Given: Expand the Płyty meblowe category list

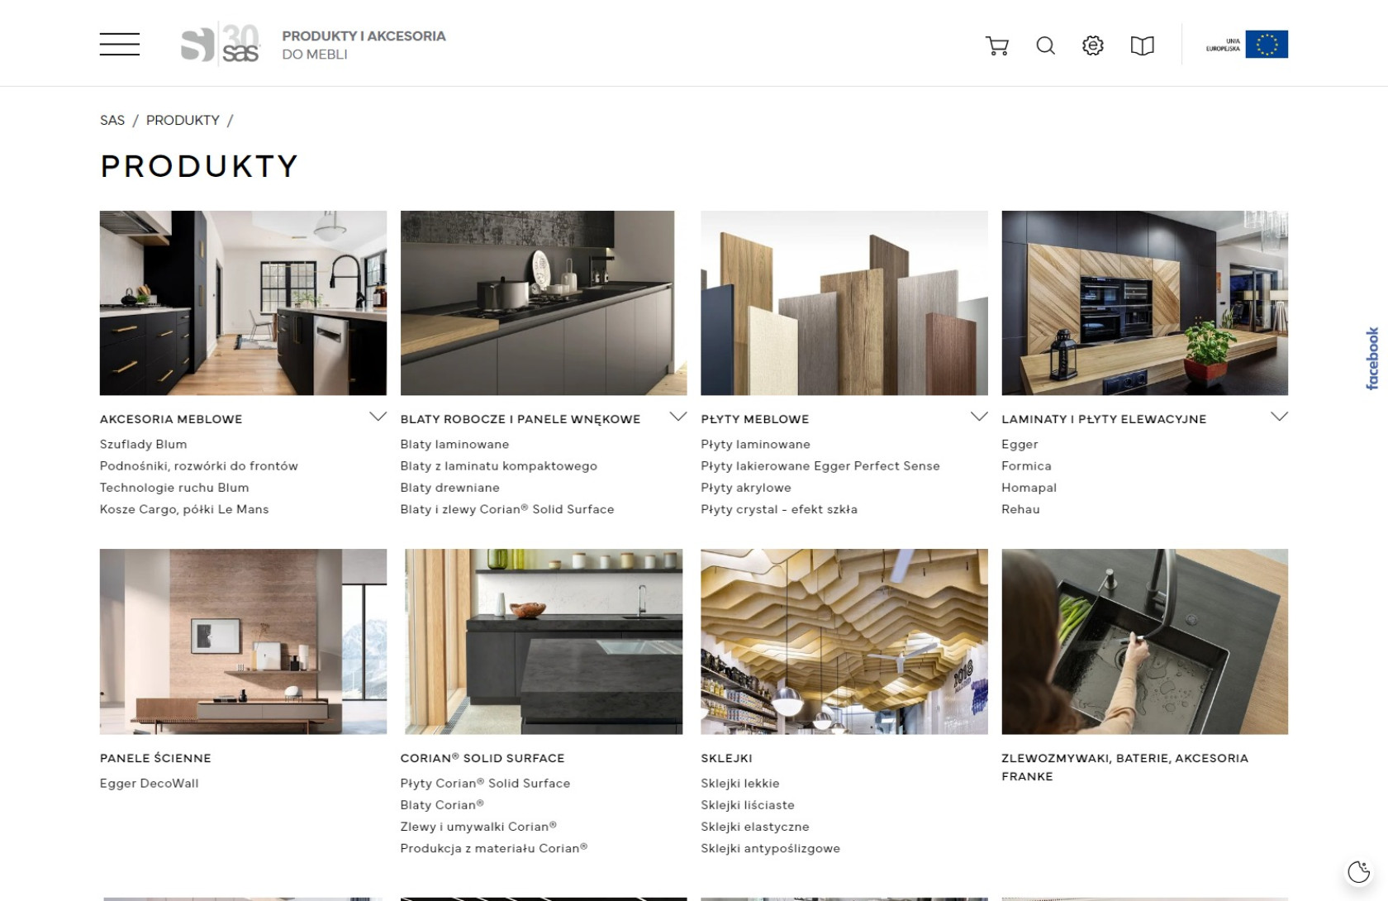Looking at the screenshot, I should (x=978, y=417).
